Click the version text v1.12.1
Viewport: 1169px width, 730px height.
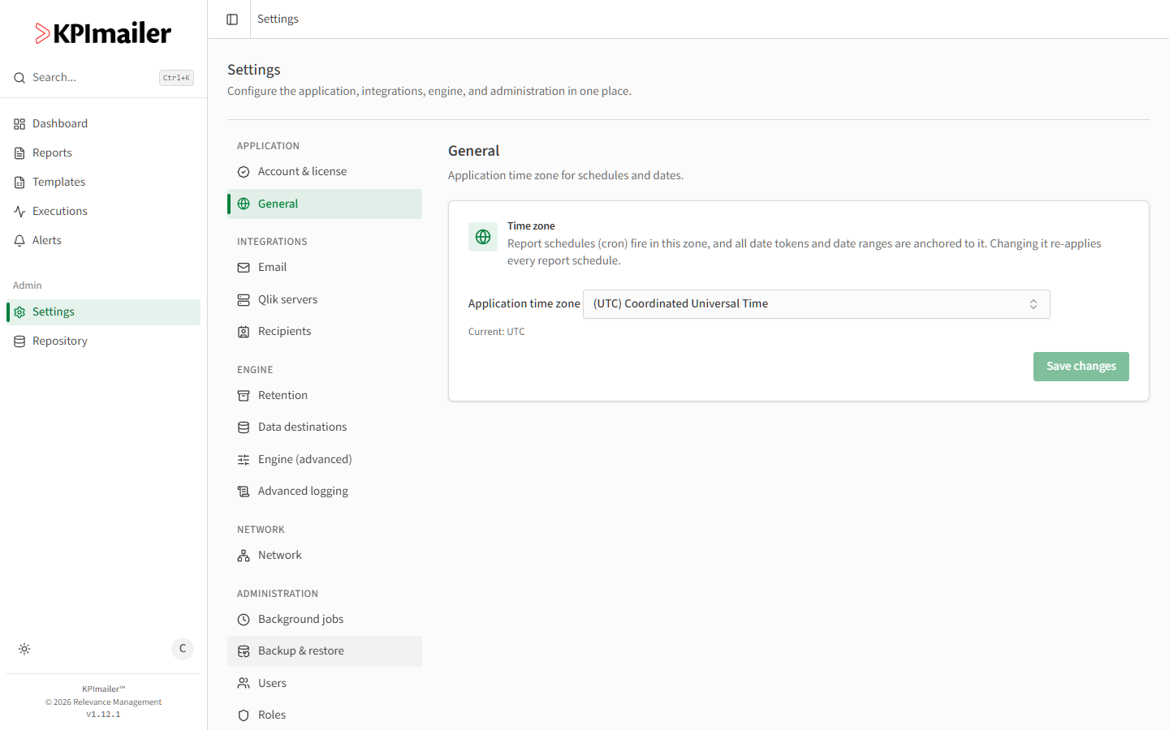click(x=103, y=715)
